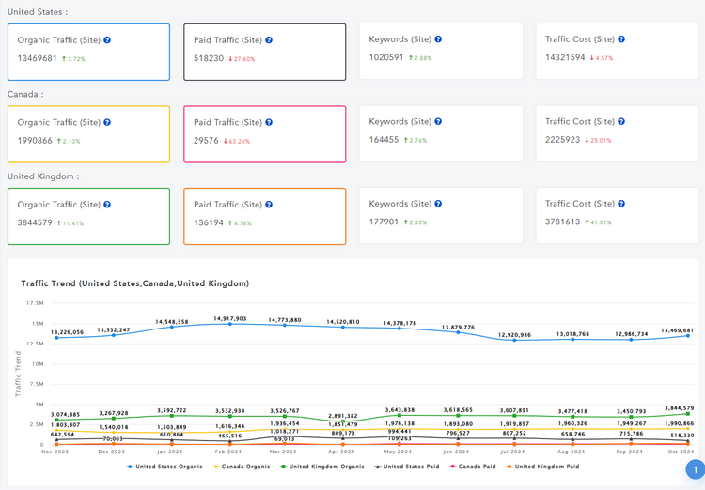The width and height of the screenshot is (705, 490).
Task: Click help icon beside United Kingdom Organic Traffic
Action: pos(107,205)
